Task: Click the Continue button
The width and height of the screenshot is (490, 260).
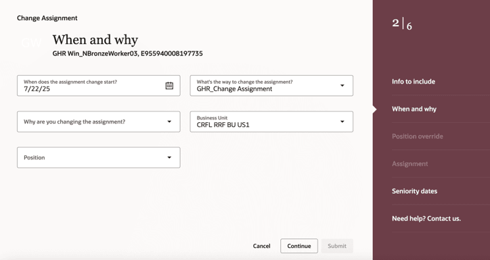Action: pos(299,246)
